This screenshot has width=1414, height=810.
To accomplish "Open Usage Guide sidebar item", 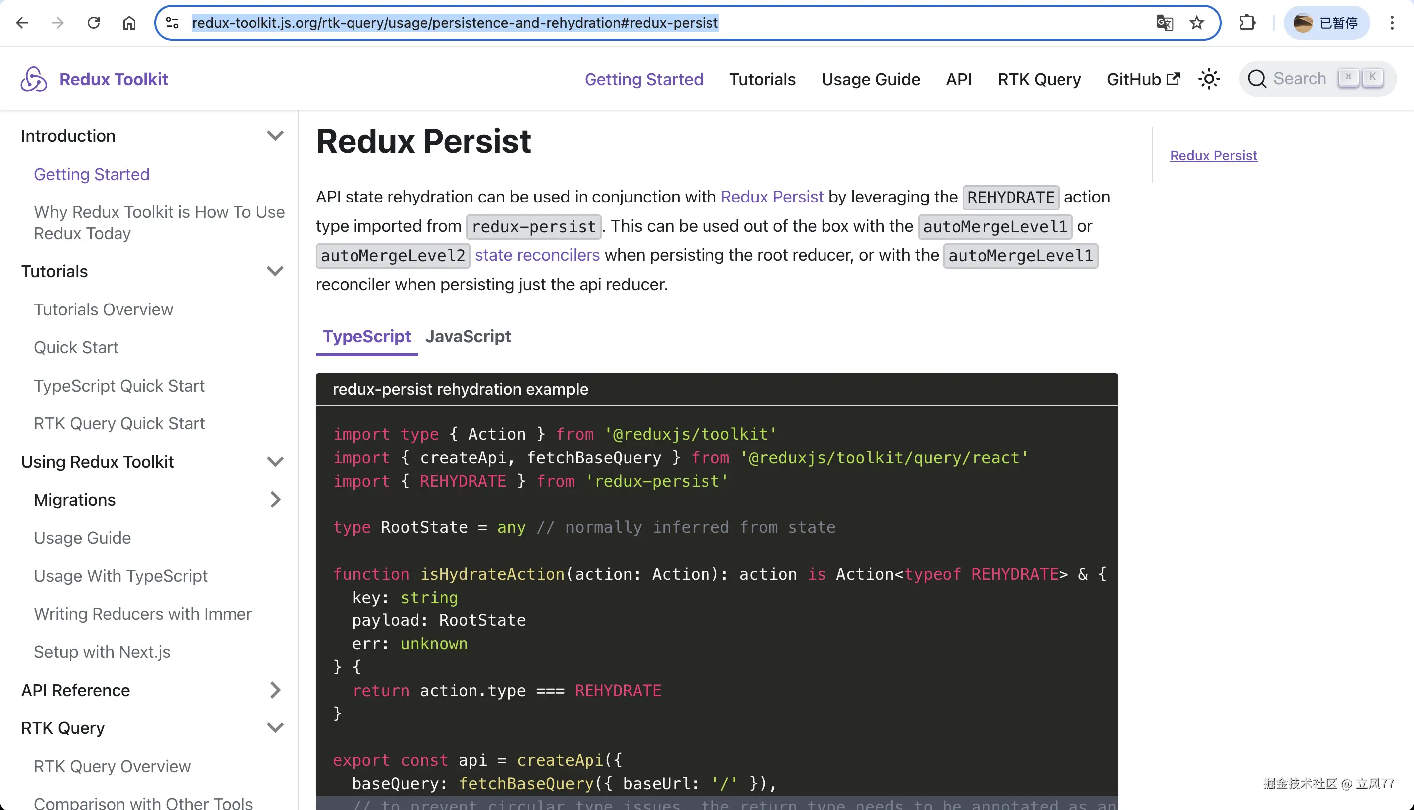I will (82, 538).
